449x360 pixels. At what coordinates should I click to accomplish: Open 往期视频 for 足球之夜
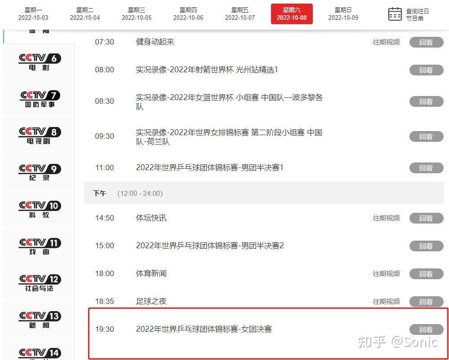coord(386,301)
